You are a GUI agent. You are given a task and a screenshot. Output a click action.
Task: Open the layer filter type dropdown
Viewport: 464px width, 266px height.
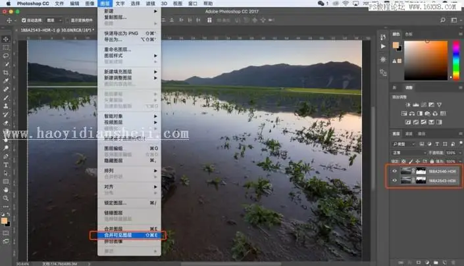coord(403,144)
